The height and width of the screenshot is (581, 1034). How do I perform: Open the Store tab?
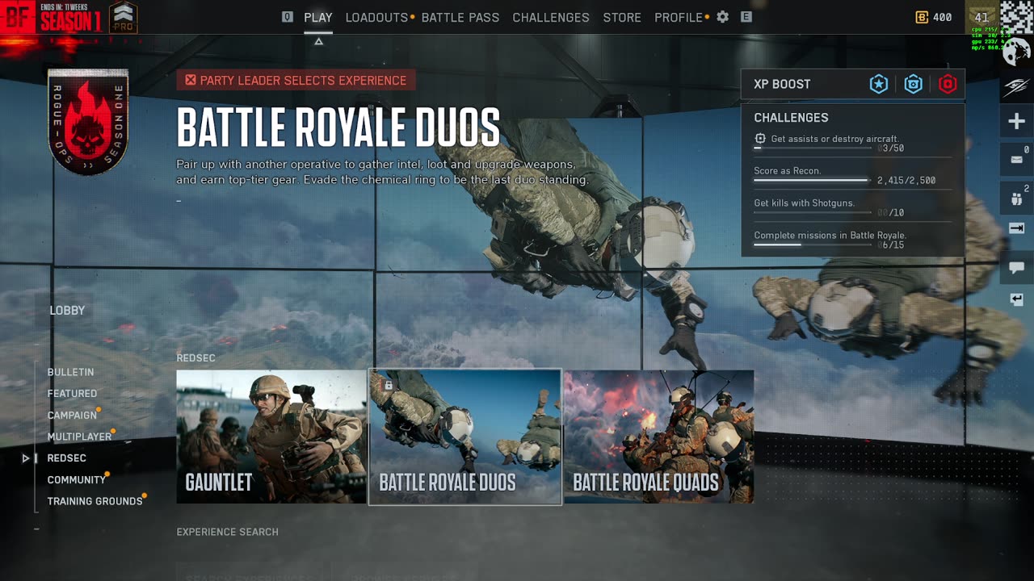(622, 17)
